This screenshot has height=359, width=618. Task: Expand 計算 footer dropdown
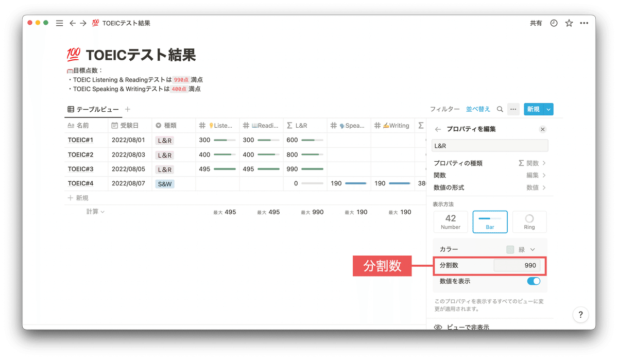pyautogui.click(x=95, y=212)
